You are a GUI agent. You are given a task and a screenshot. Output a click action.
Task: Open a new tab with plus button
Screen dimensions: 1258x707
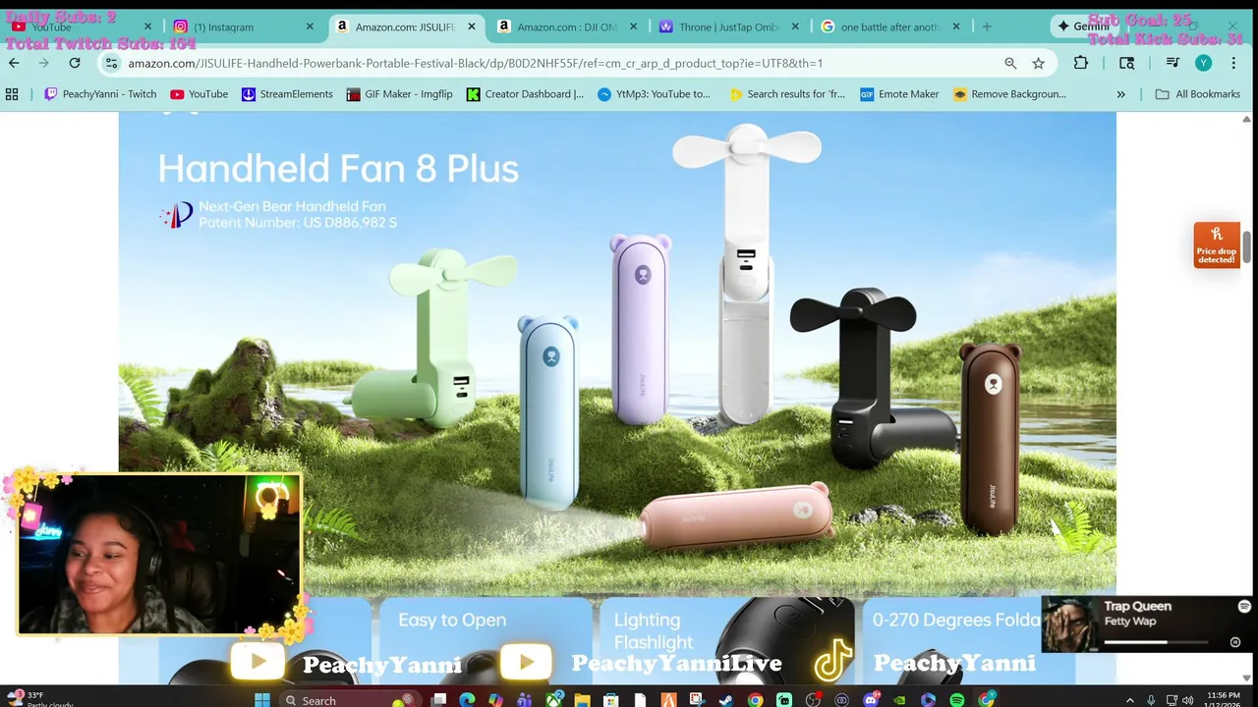tap(987, 27)
